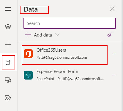Click into the Search field
The image size is (123, 111).
(x=70, y=23)
